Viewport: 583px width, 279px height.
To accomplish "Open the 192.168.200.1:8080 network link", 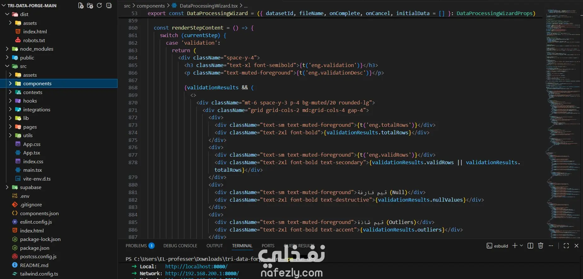I will pyautogui.click(x=202, y=273).
